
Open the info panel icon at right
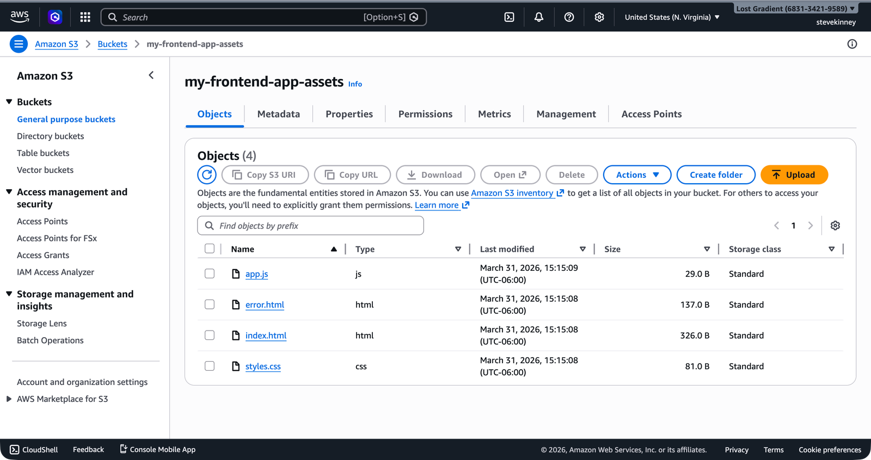point(852,44)
